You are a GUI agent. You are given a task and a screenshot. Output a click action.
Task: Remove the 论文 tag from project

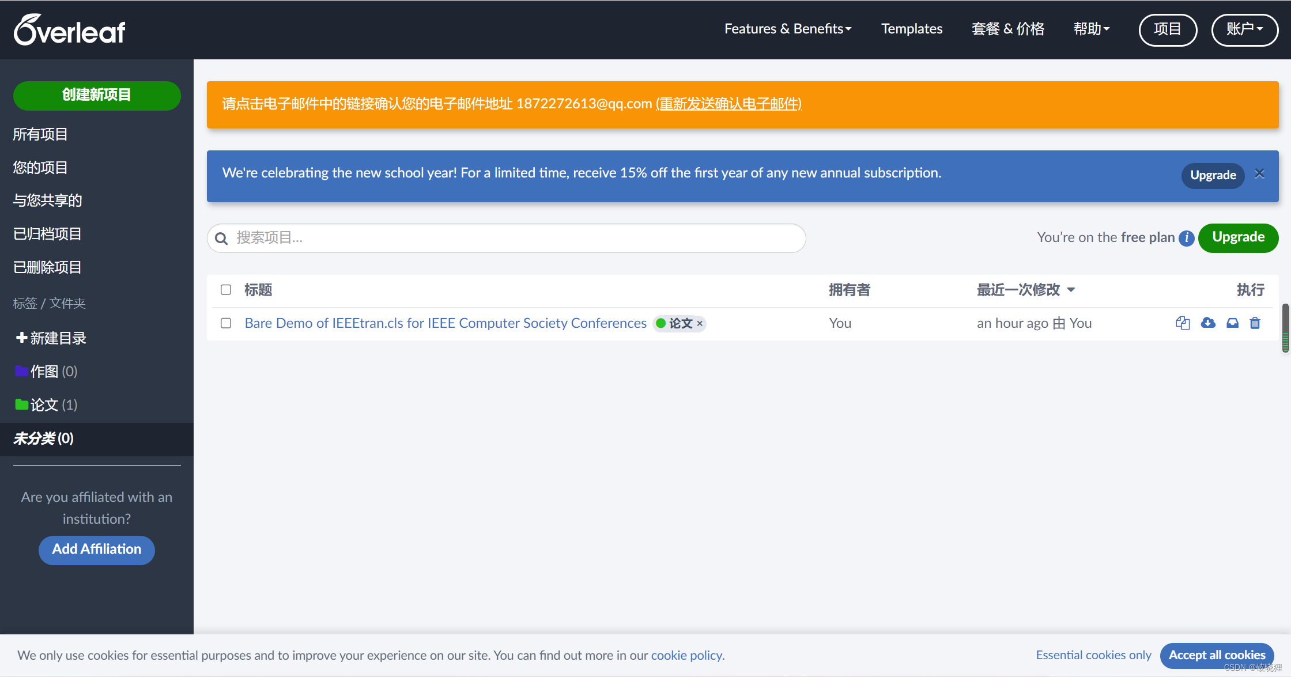coord(700,324)
